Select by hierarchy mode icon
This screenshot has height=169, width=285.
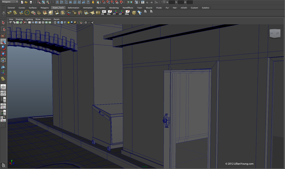pos(39,2)
